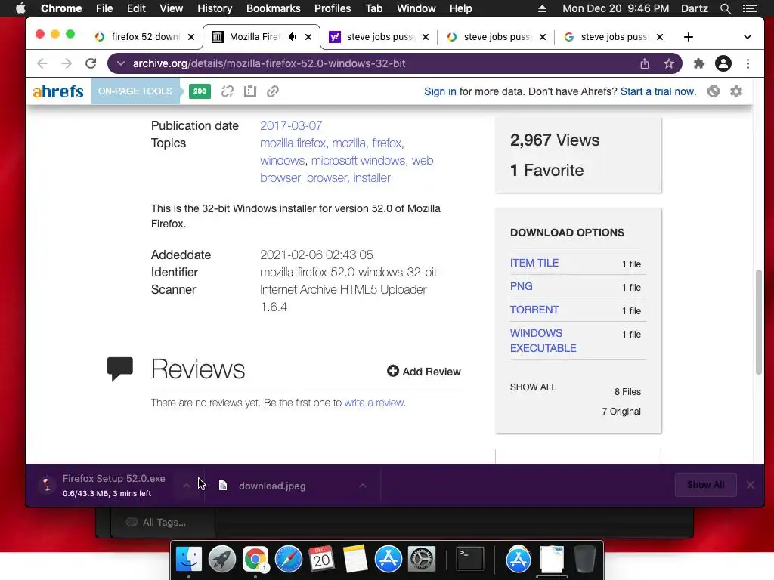Viewport: 774px width, 580px height.
Task: Click the ON-PAGE TOOLS button
Action: [135, 91]
